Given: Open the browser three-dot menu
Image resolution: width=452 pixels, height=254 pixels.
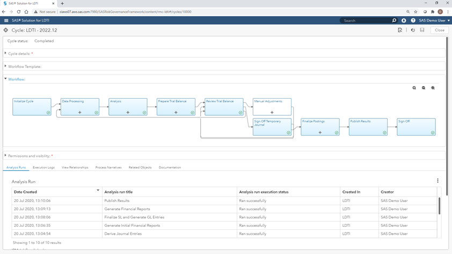Looking at the screenshot, I should [x=448, y=12].
